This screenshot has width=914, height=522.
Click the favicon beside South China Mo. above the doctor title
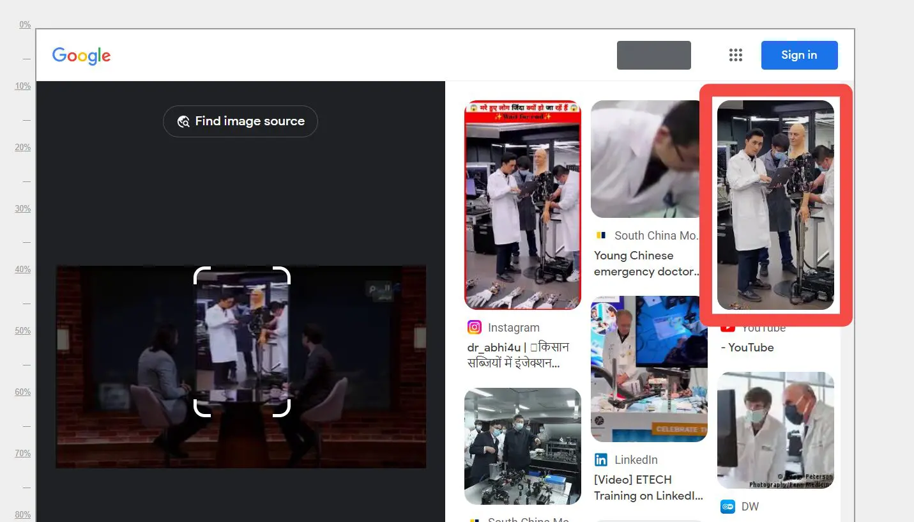(x=600, y=235)
